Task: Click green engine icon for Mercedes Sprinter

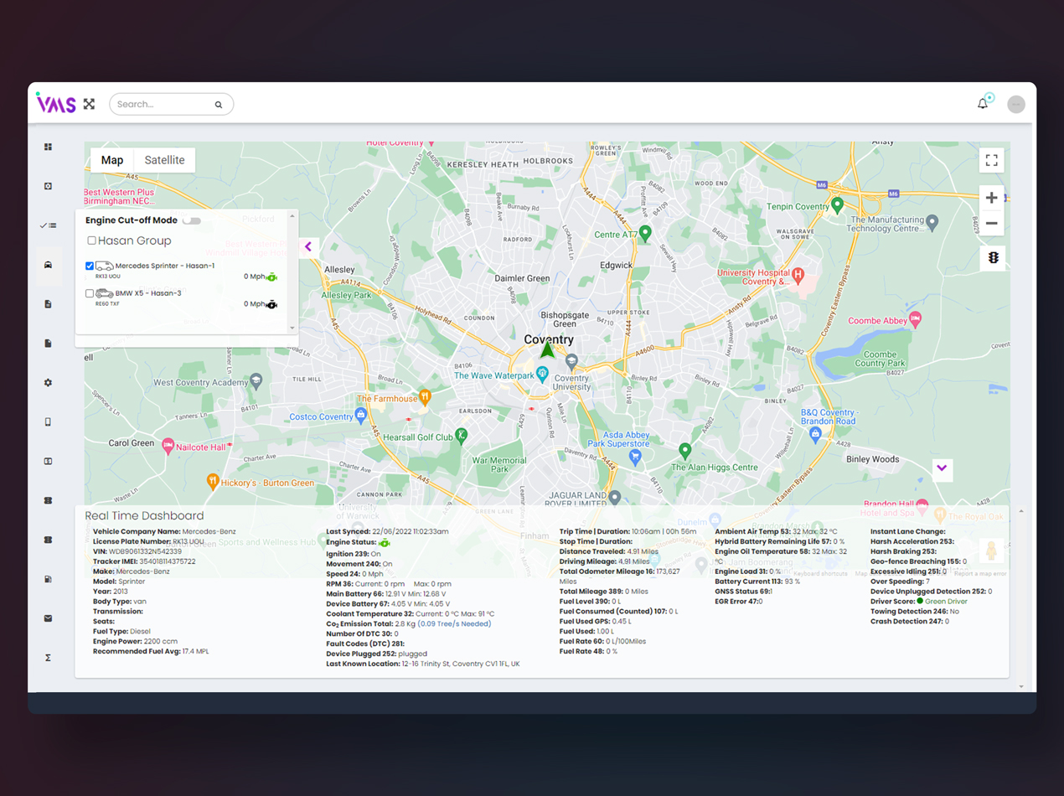Action: pos(271,277)
